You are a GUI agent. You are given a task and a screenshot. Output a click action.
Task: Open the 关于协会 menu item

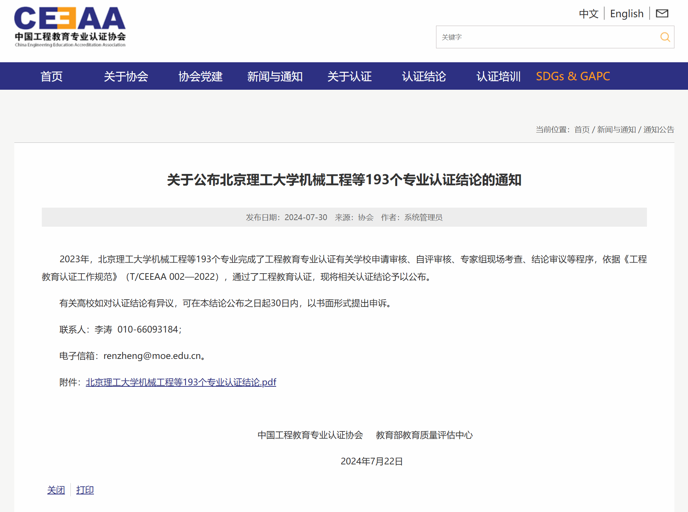coord(126,76)
